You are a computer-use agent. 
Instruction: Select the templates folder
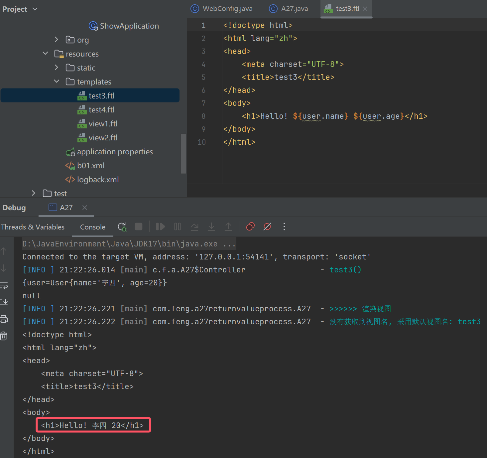(88, 82)
